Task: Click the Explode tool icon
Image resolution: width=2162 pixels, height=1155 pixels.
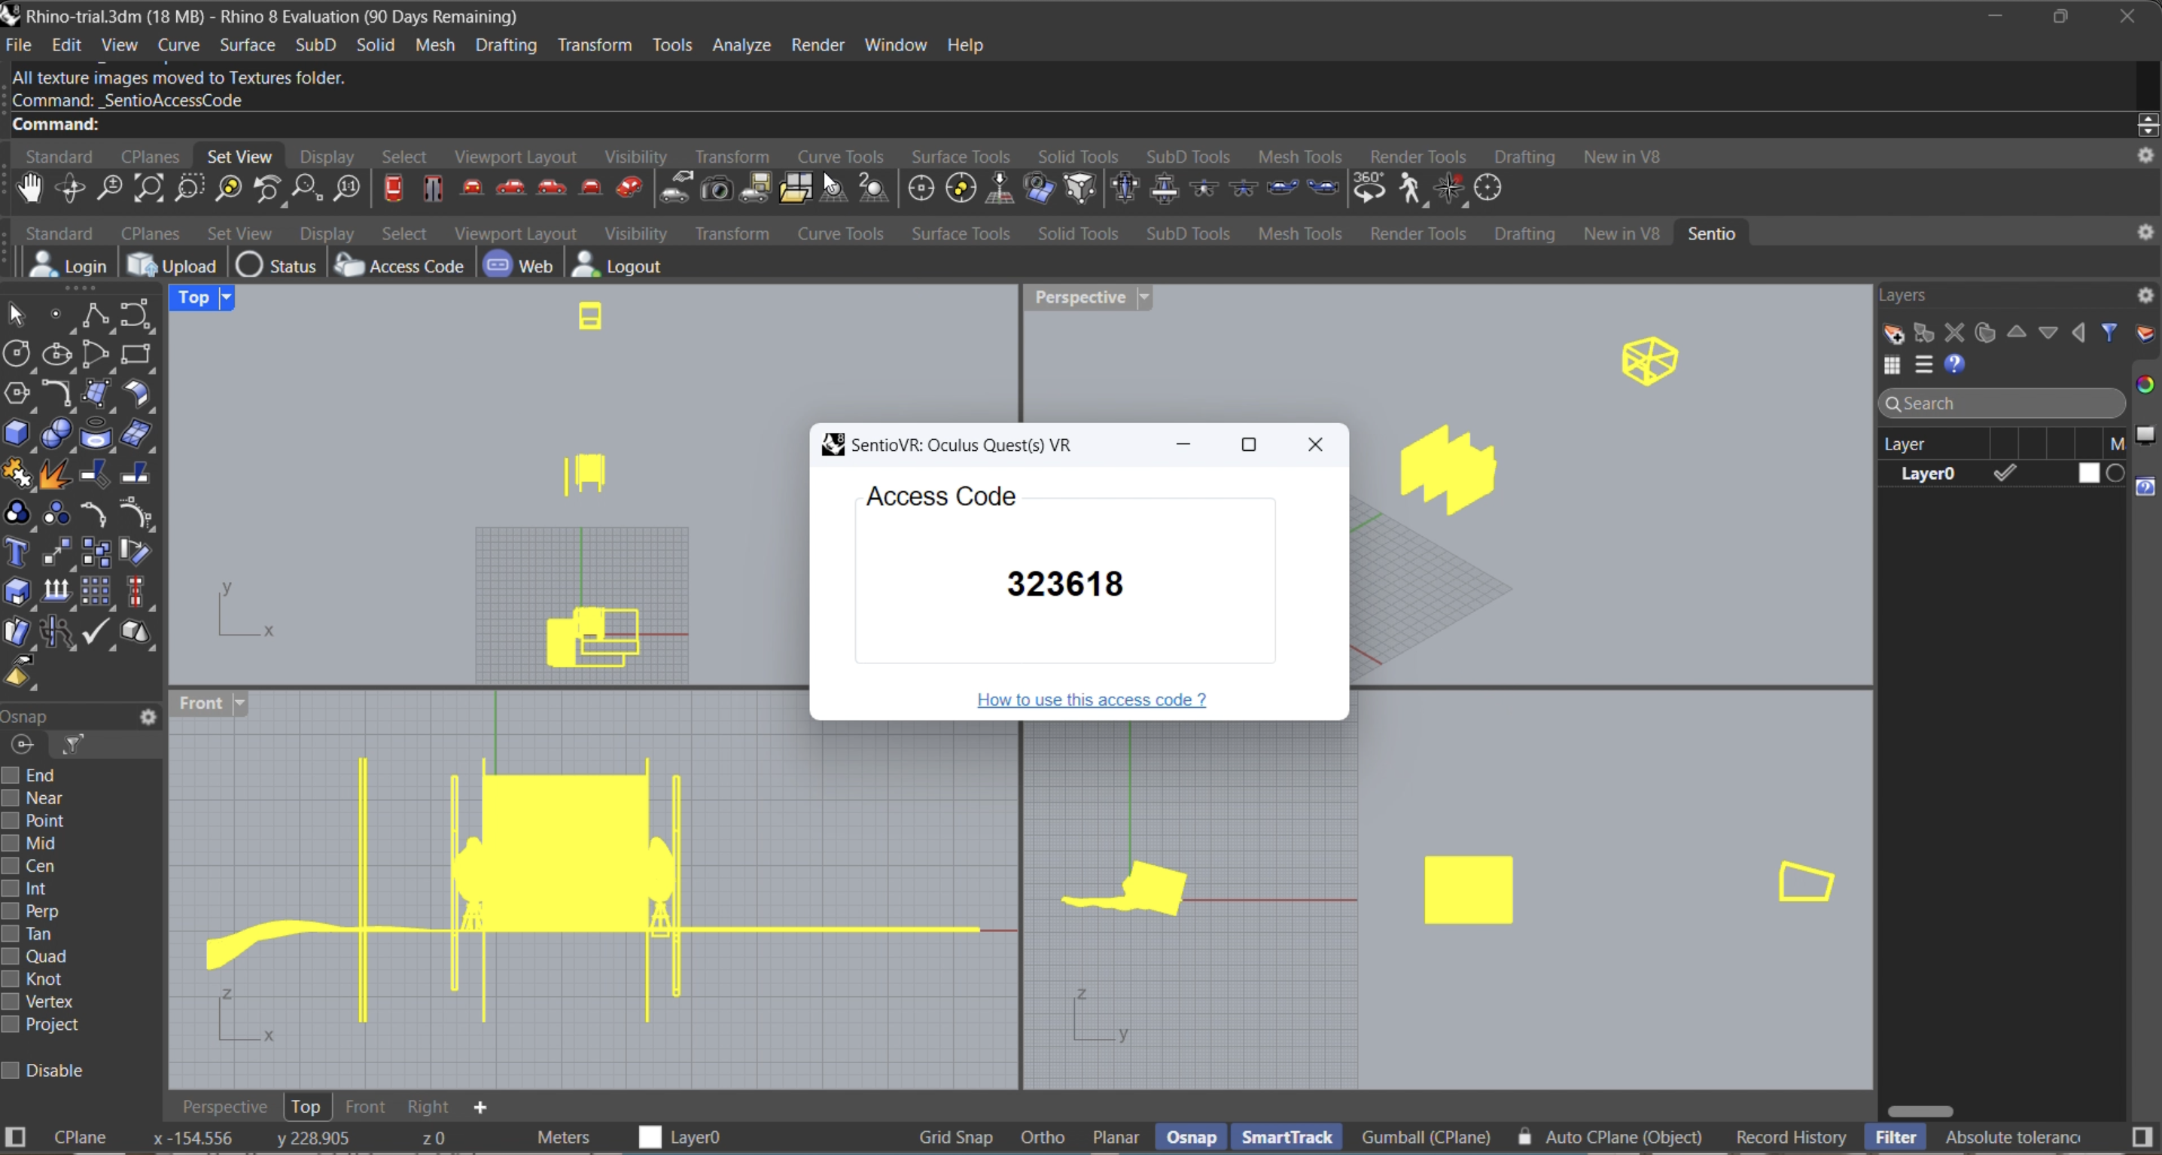Action: click(x=56, y=474)
